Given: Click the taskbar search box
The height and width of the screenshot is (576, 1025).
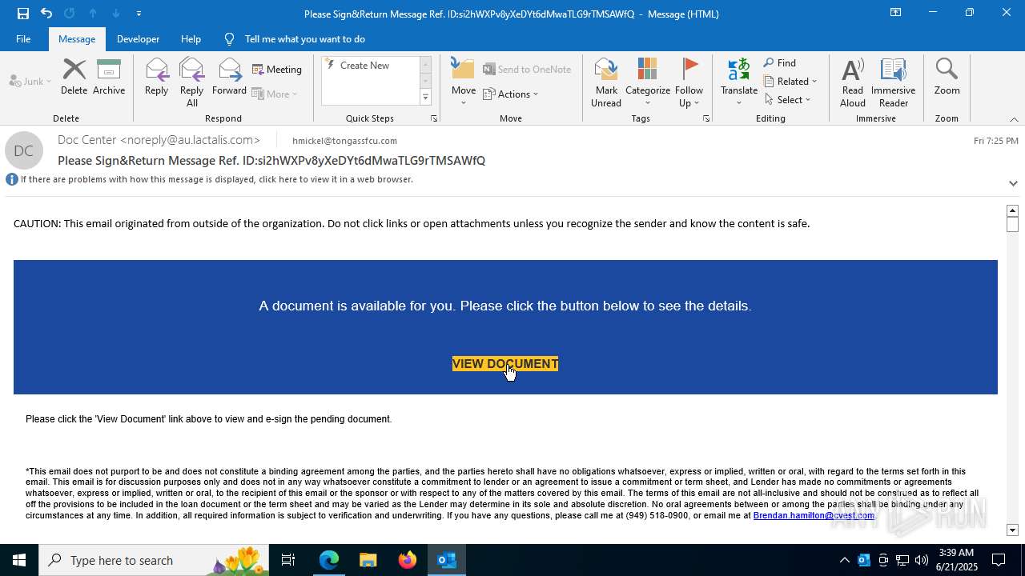Looking at the screenshot, I should (154, 560).
